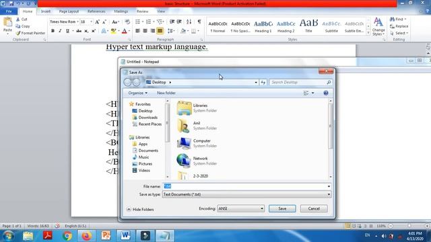Open font size dropdown
This screenshot has height=242, width=431.
tap(92, 22)
